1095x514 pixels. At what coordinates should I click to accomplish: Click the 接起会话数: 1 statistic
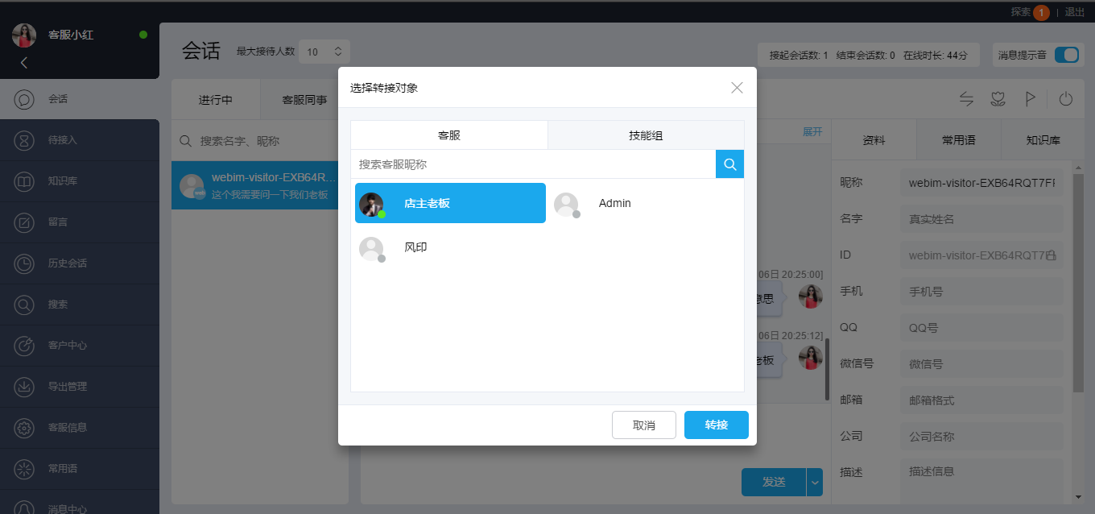click(x=799, y=55)
